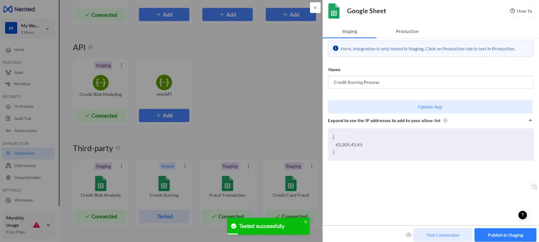
Task: Click the Monthly Usage warning triangle icon
Action: click(x=36, y=225)
